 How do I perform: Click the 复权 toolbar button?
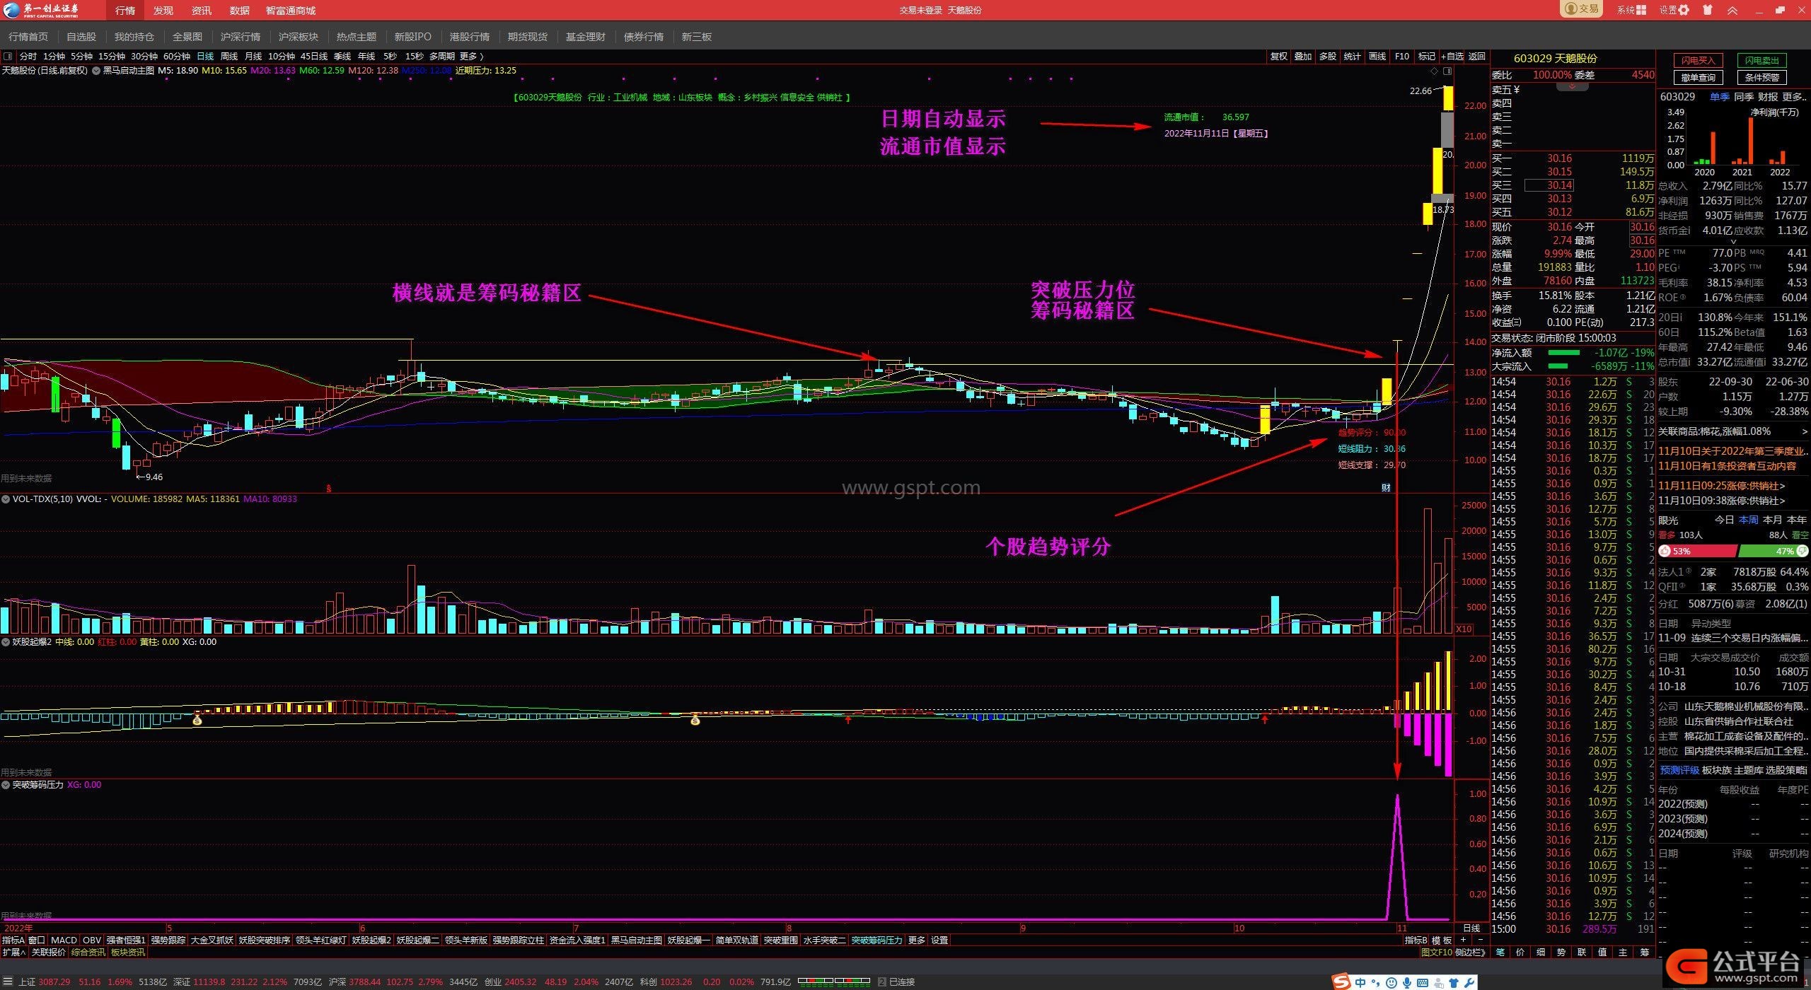point(1279,56)
